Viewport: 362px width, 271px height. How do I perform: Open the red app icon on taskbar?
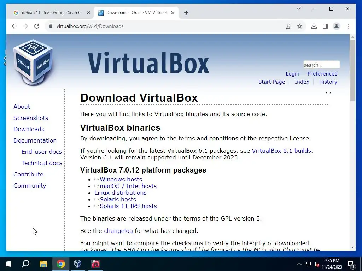pos(95,264)
